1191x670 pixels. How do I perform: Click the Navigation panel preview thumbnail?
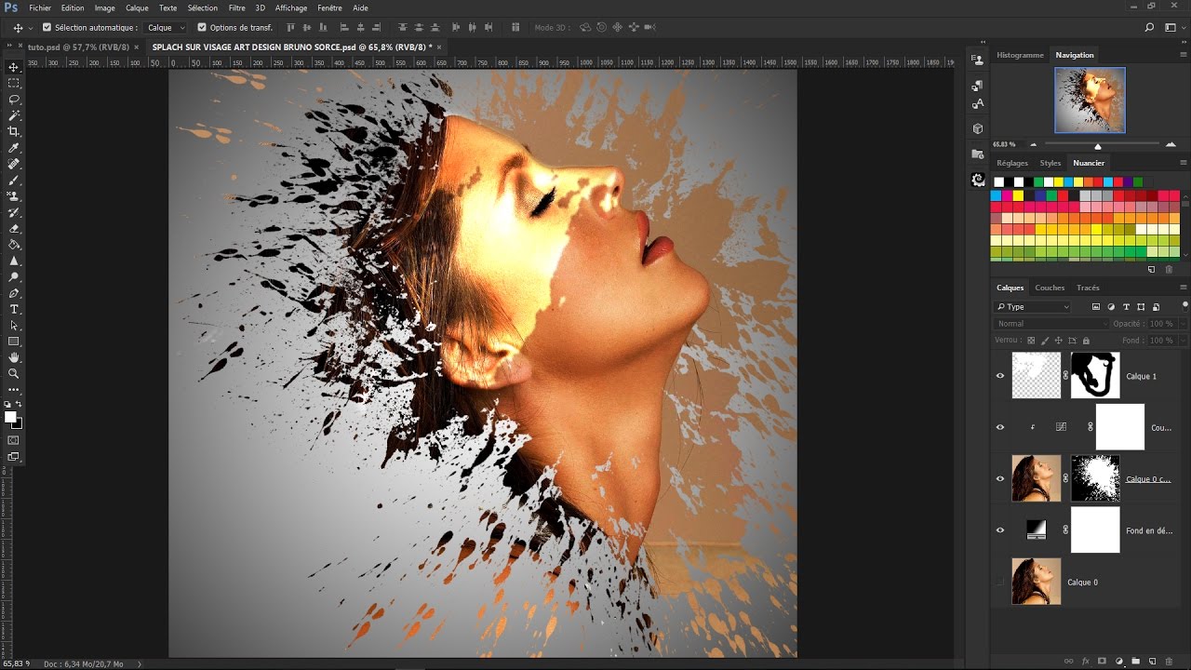(1090, 100)
